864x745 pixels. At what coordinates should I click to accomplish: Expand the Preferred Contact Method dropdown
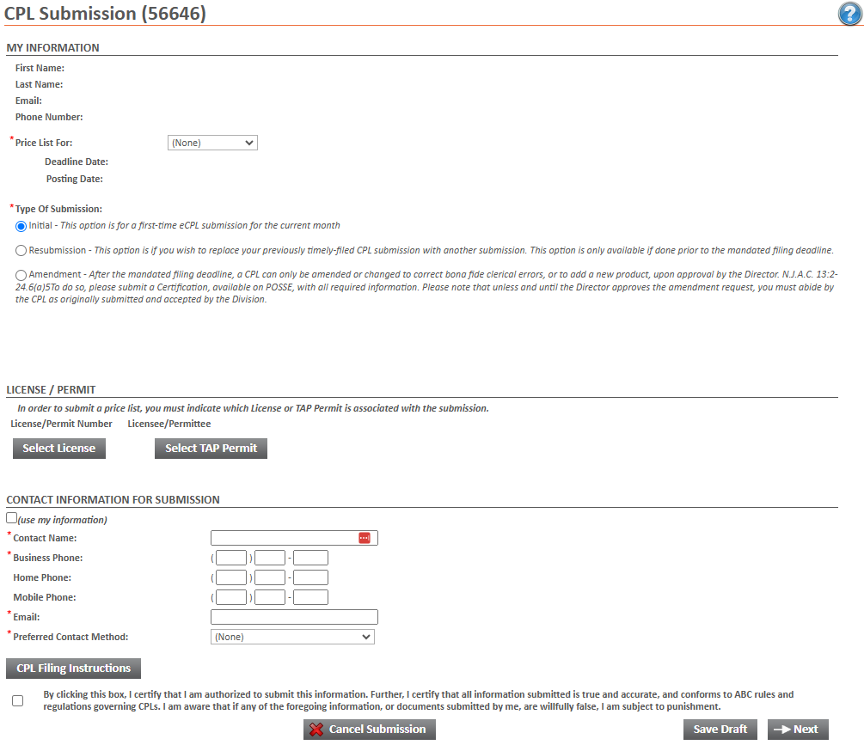pyautogui.click(x=292, y=637)
